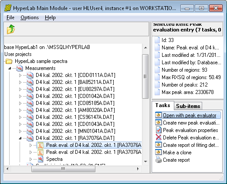Select the second Peak eval. of D4 entry
The height and width of the screenshot is (184, 227).
[94, 152]
